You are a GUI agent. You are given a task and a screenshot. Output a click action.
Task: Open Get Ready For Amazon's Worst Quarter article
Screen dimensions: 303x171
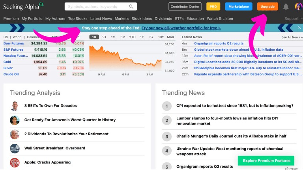[70, 120]
